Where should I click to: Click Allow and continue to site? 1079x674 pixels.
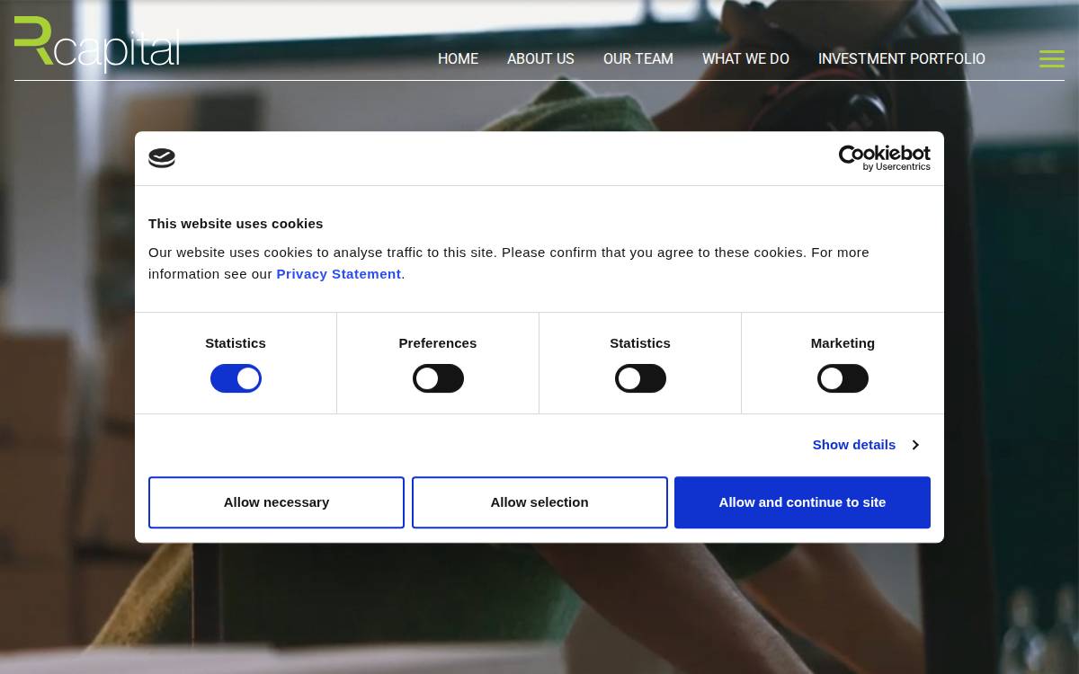802,502
